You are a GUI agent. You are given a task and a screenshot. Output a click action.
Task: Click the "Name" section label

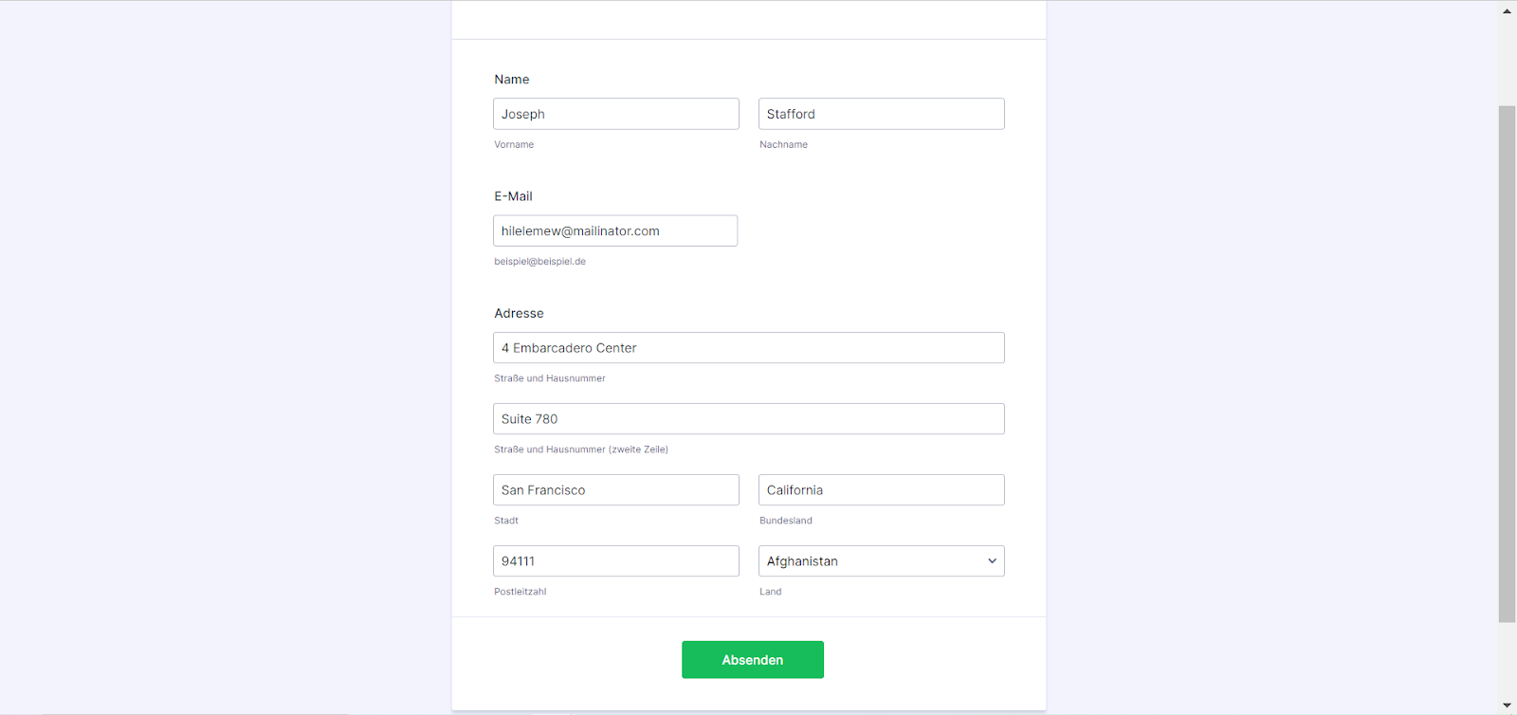click(512, 80)
